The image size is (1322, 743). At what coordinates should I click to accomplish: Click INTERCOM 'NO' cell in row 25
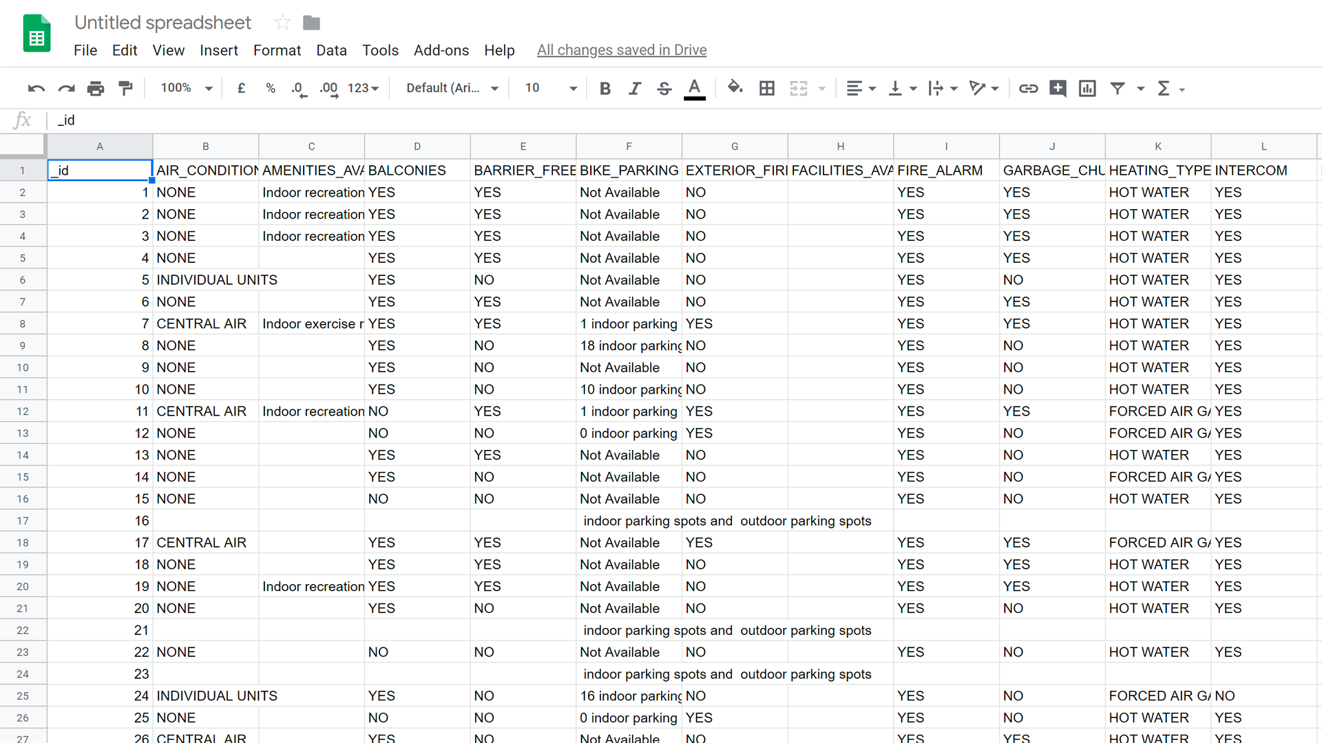[1263, 696]
